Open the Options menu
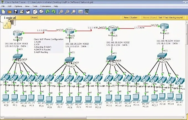The width and height of the screenshot is (188, 120). (18, 6)
